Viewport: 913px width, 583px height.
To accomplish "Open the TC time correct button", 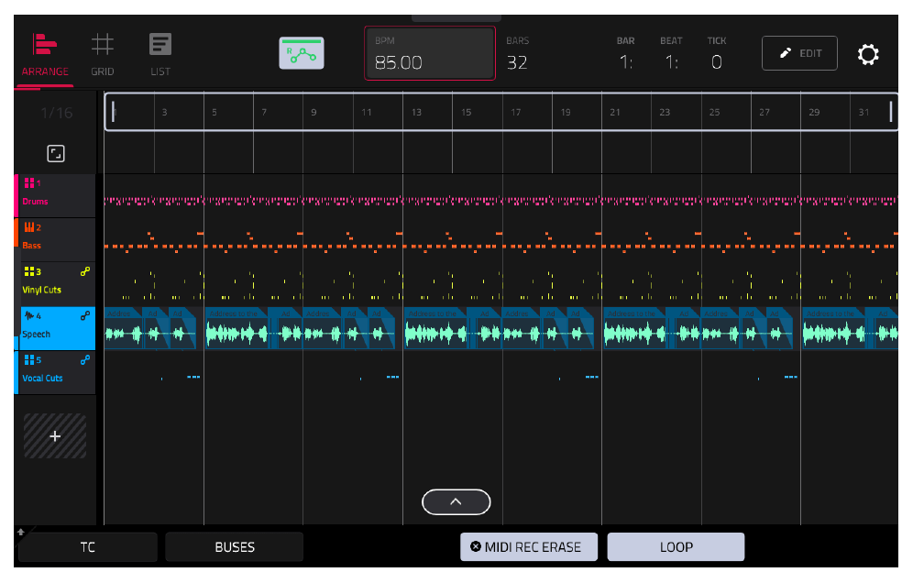I will 88,547.
